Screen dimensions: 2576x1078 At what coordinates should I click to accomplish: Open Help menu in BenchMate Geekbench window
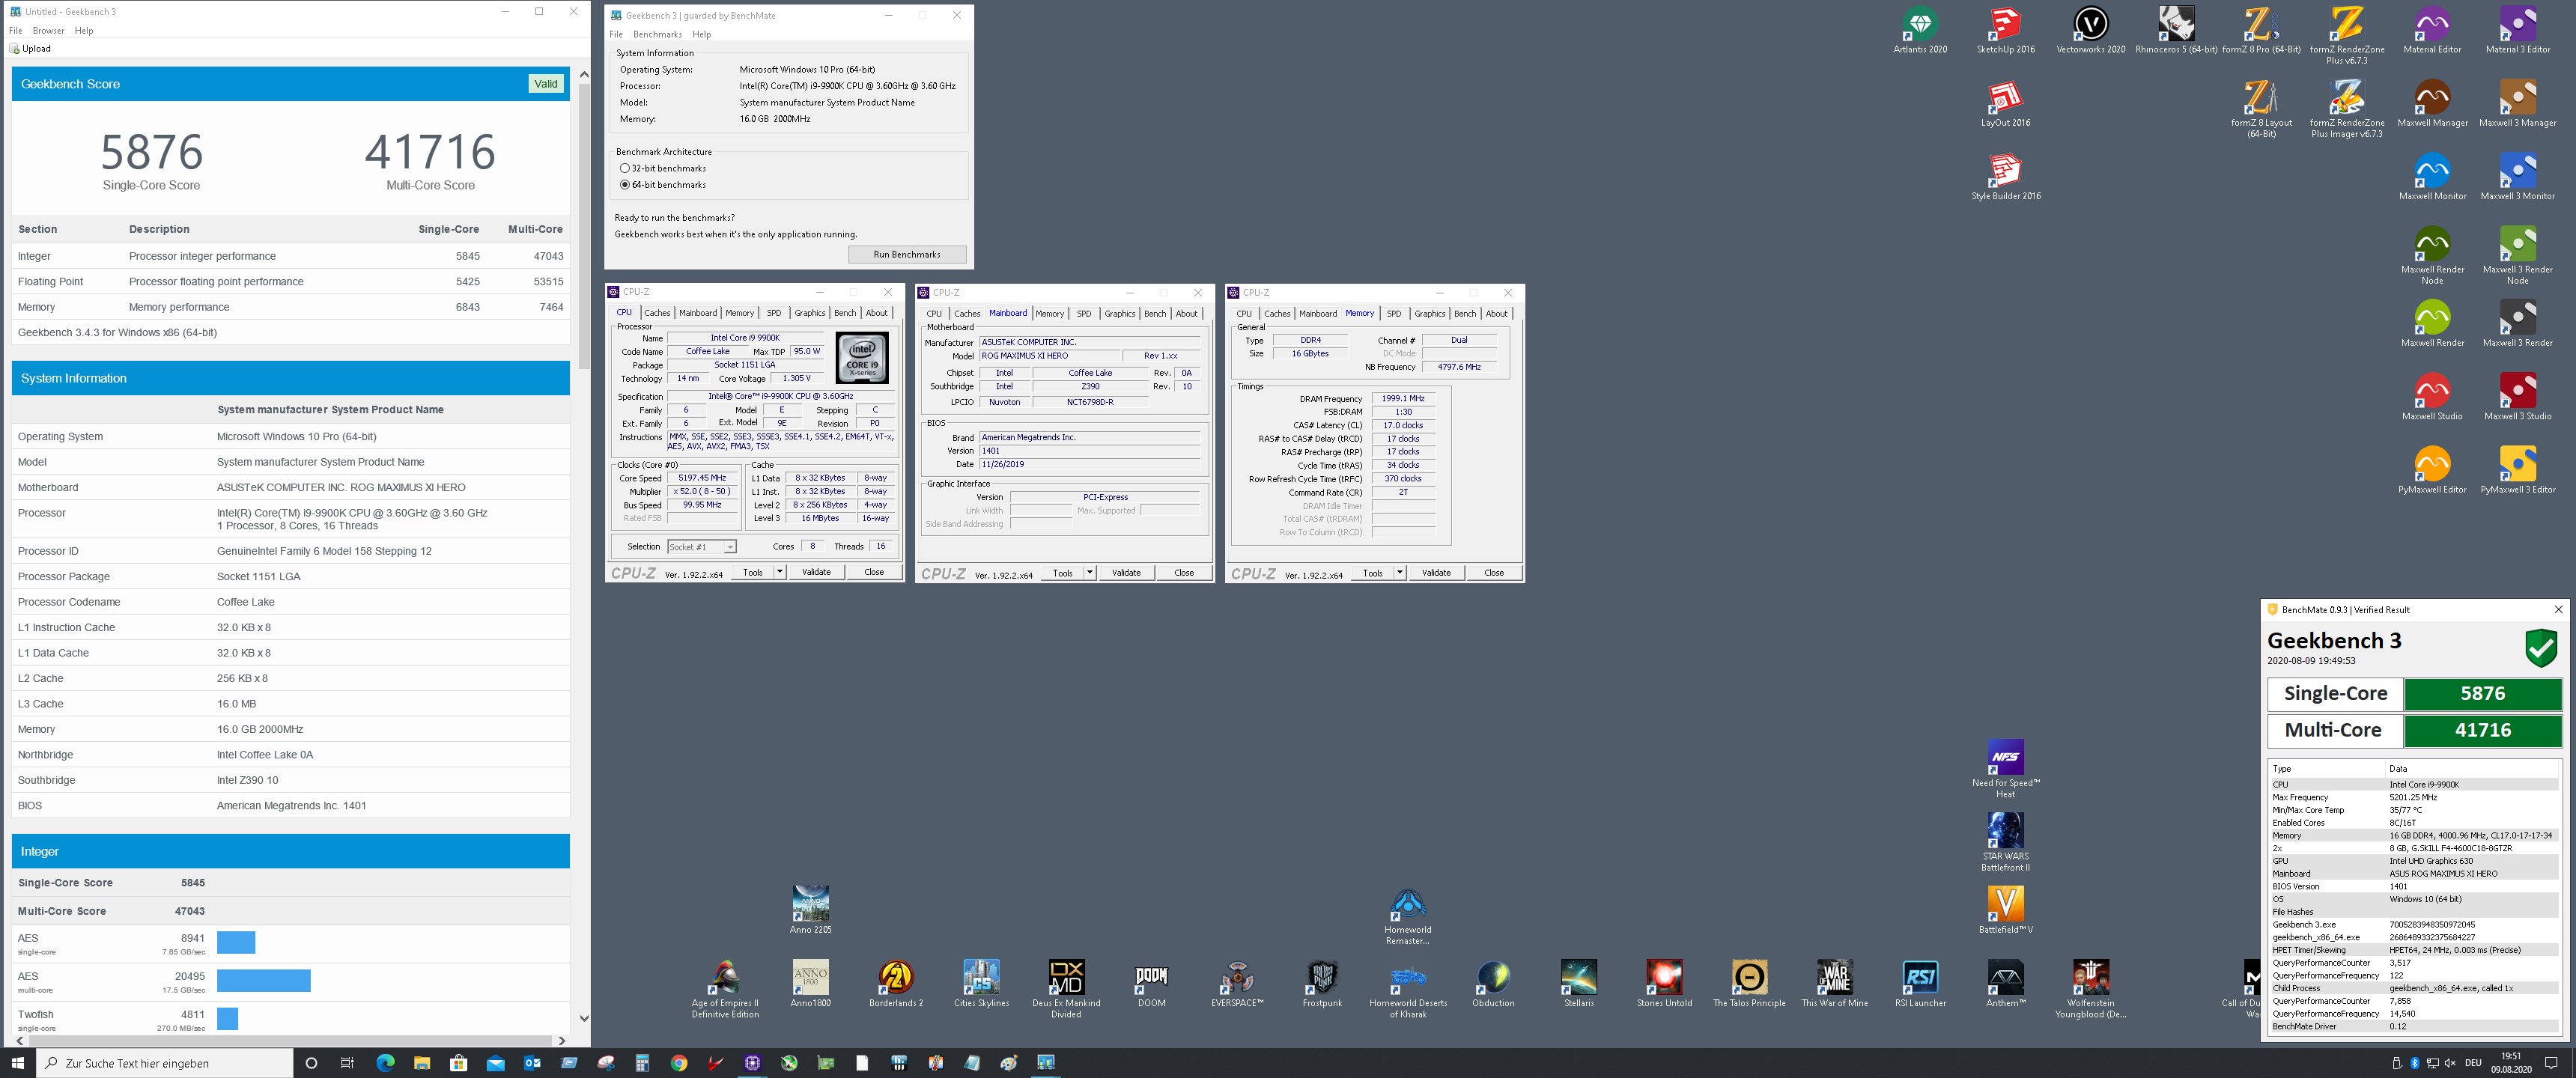702,34
